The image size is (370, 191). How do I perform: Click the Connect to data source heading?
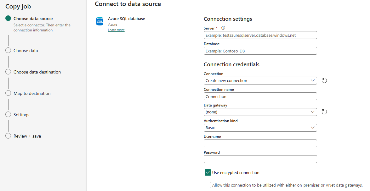click(128, 4)
